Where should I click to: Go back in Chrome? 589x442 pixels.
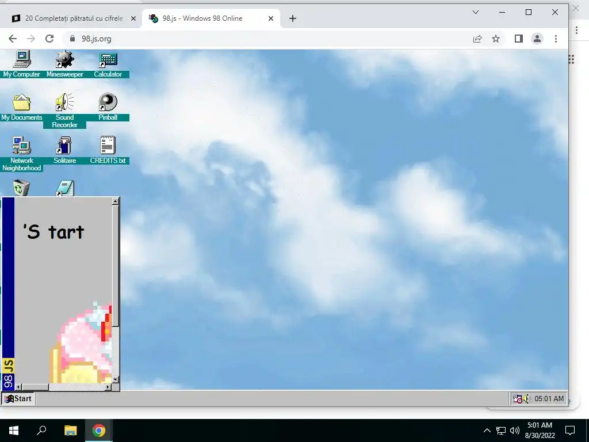coord(13,39)
